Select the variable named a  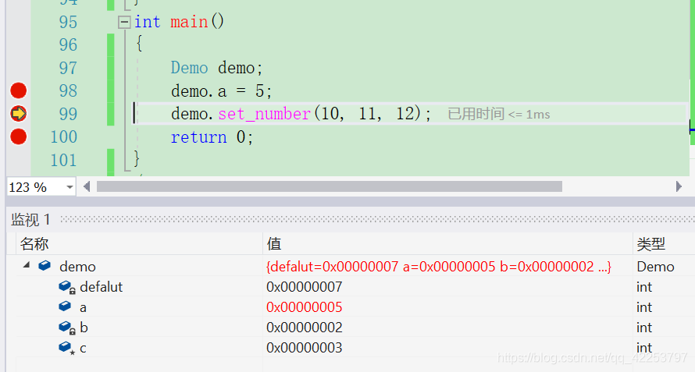click(x=83, y=307)
